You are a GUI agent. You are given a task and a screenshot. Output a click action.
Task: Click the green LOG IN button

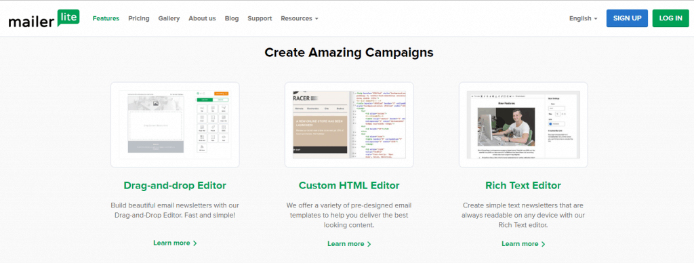point(670,18)
